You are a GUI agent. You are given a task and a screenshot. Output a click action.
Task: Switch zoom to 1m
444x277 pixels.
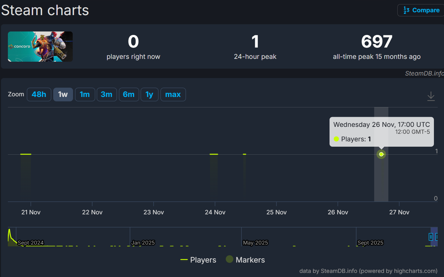(x=85, y=94)
